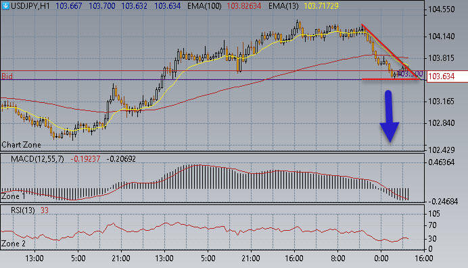Click the EMA(100) indicator label
The height and width of the screenshot is (268, 468).
204,5
